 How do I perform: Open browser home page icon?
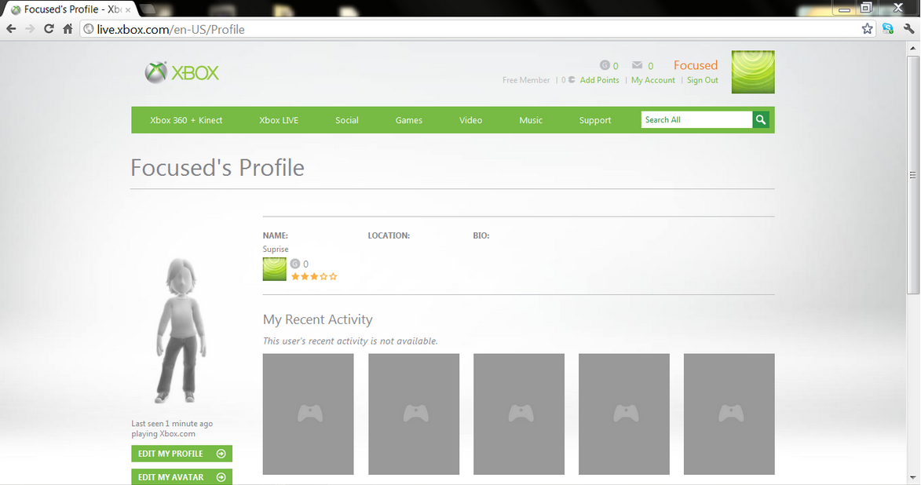[x=68, y=29]
